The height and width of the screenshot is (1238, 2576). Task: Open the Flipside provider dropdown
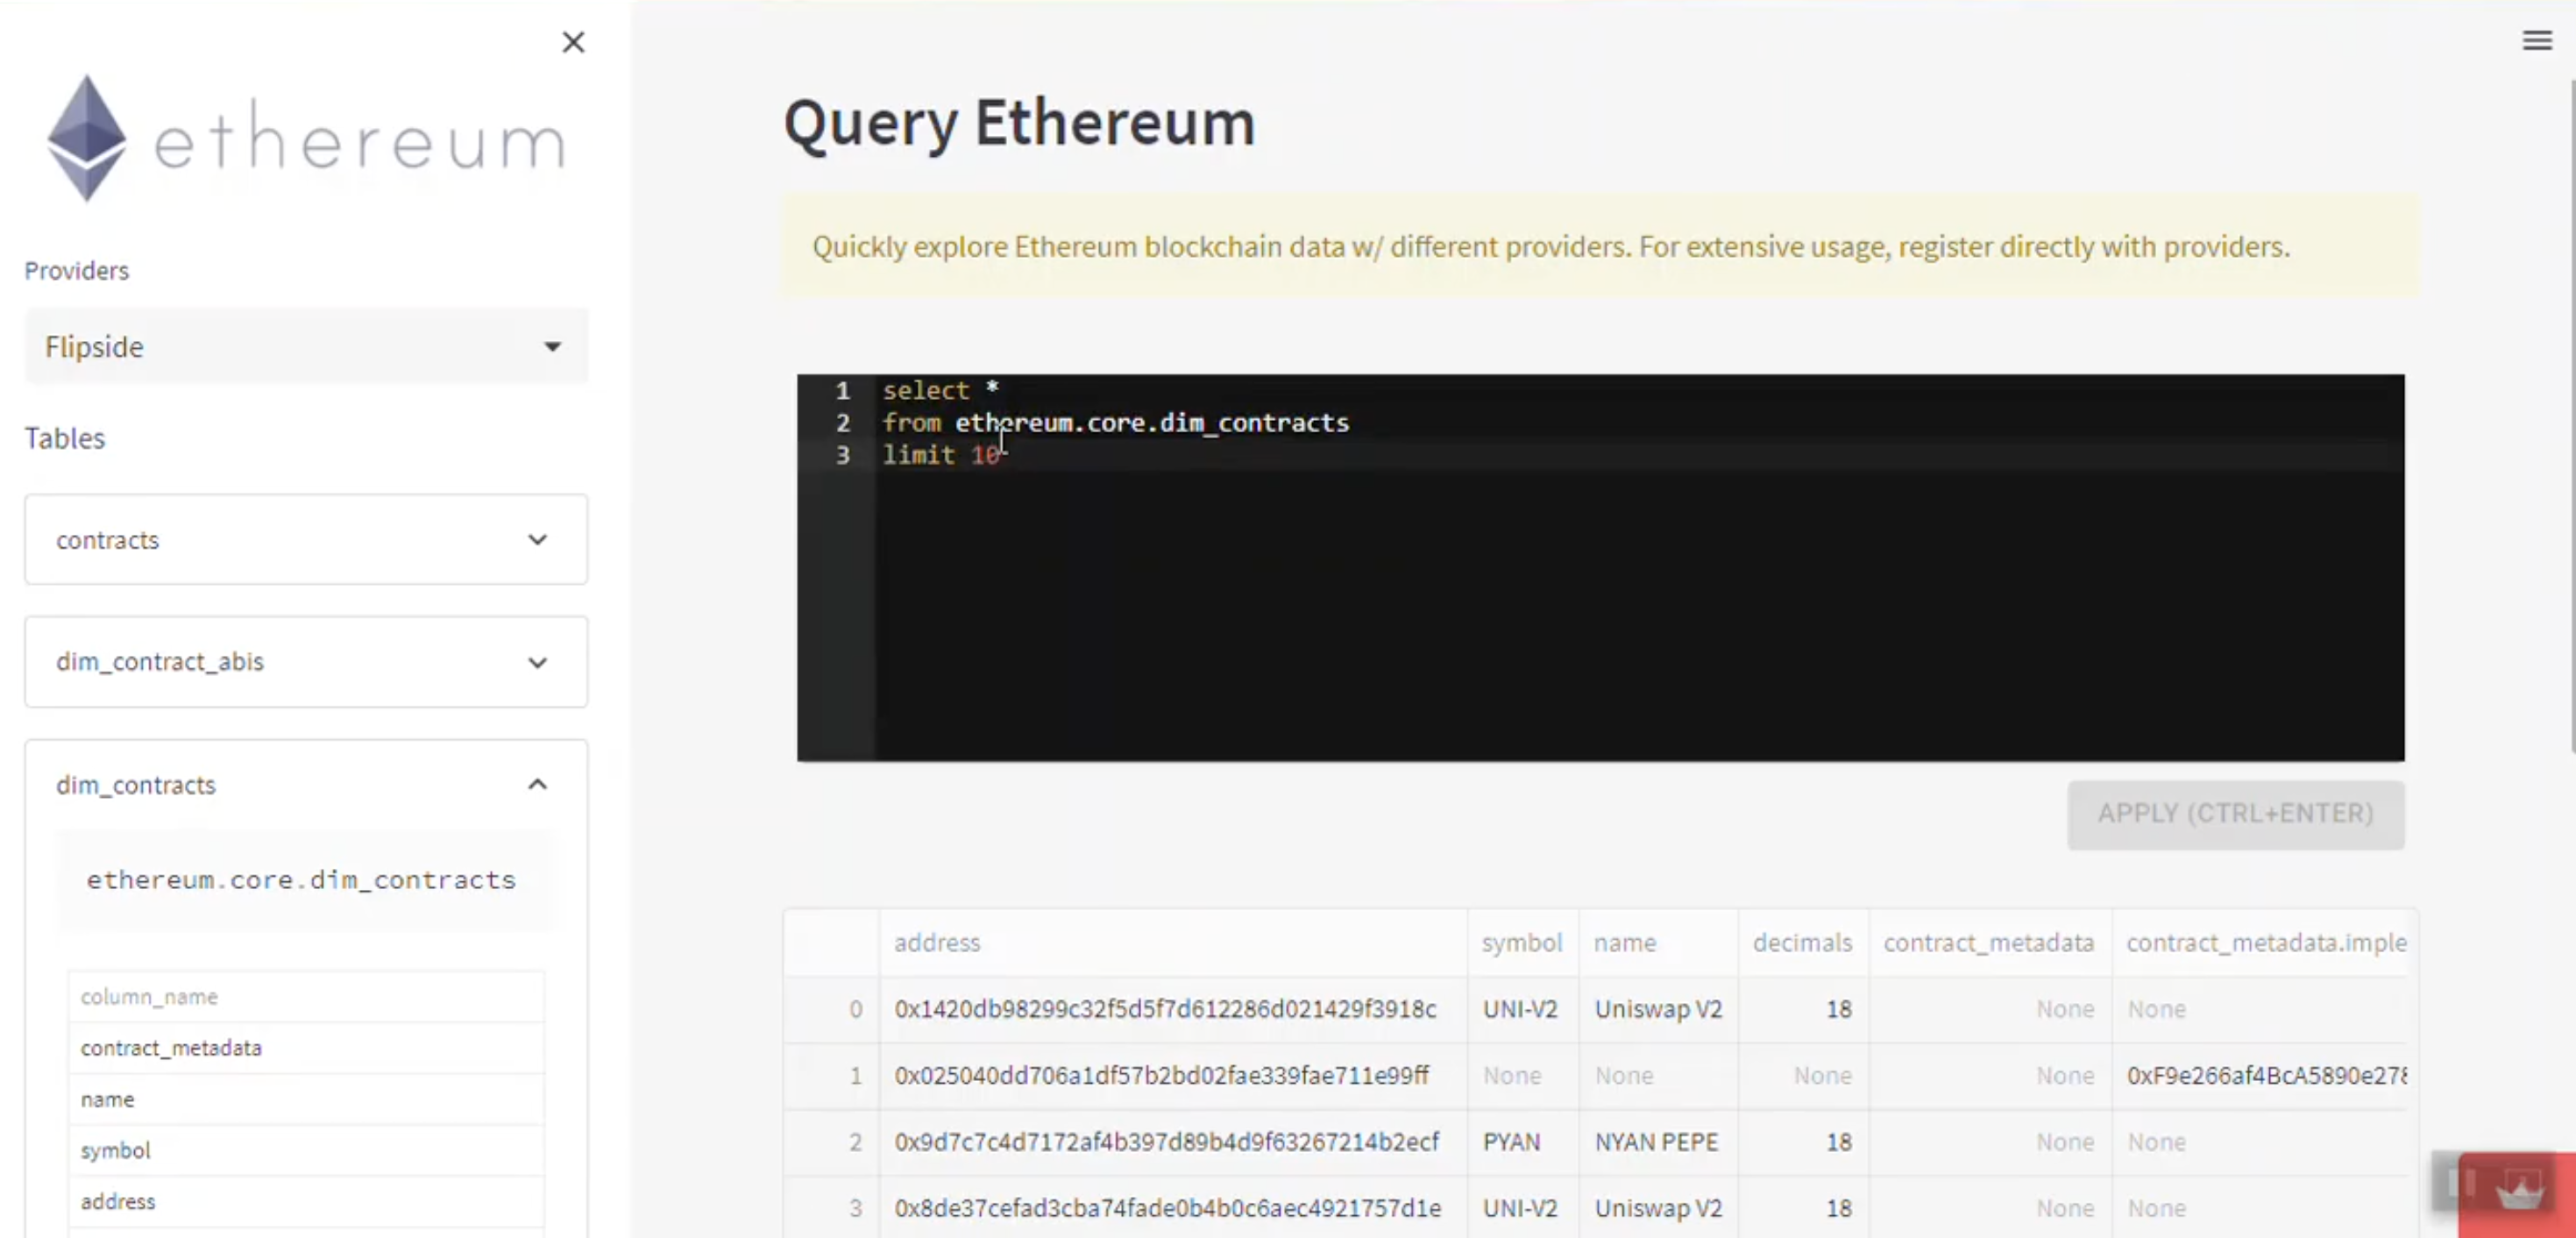tap(306, 347)
